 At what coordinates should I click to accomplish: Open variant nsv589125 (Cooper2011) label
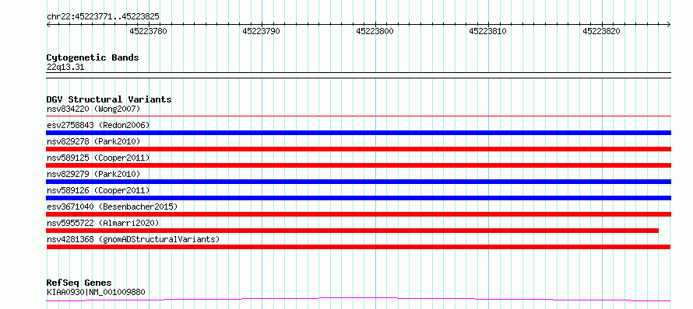pyautogui.click(x=98, y=158)
